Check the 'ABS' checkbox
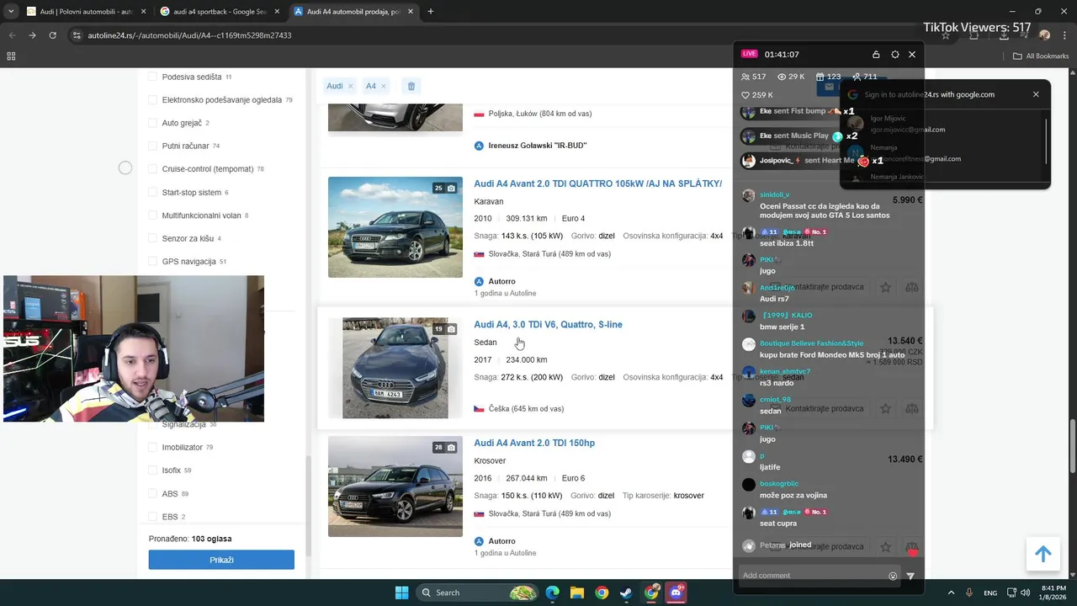 [152, 493]
